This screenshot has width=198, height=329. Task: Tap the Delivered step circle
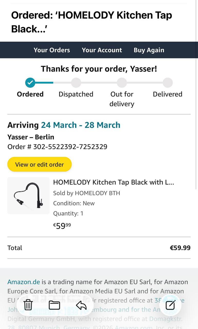pos(168,83)
